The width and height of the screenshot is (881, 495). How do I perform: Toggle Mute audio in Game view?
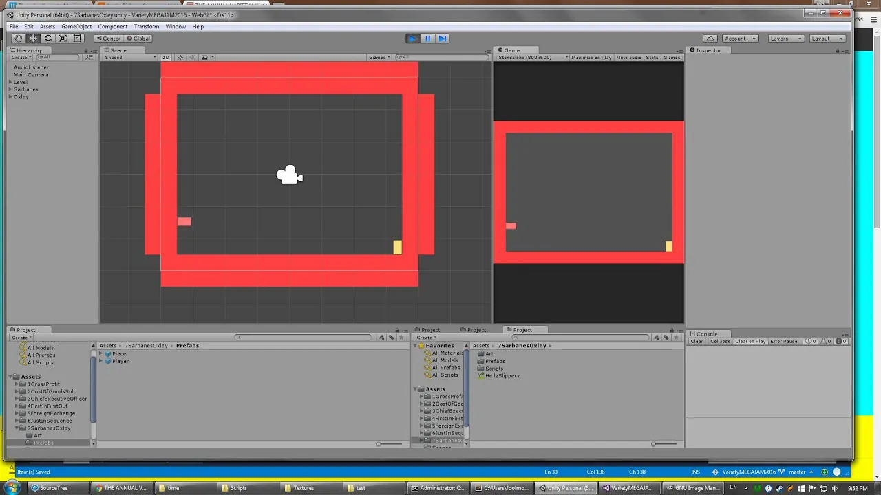(628, 58)
